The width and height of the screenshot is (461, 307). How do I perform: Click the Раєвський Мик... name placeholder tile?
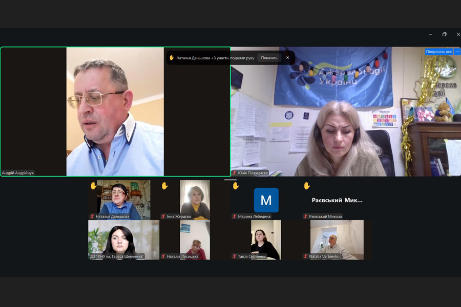[337, 200]
